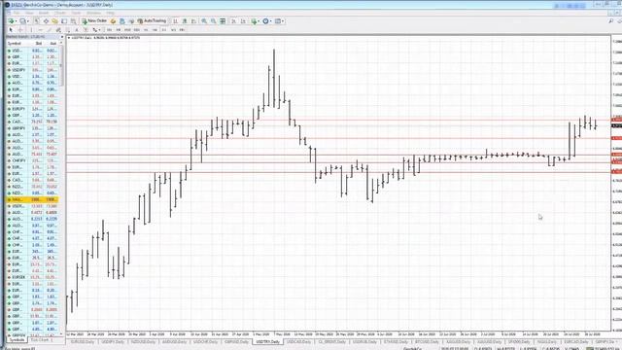Select the trendline drawing tool
Image resolution: width=622 pixels, height=350 pixels.
(x=50, y=30)
